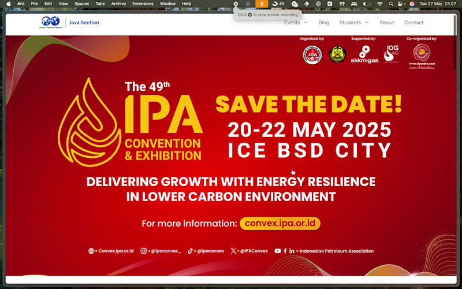The height and width of the screenshot is (289, 462).
Task: Click the SAVE THE DATE! heading
Action: pos(309,104)
